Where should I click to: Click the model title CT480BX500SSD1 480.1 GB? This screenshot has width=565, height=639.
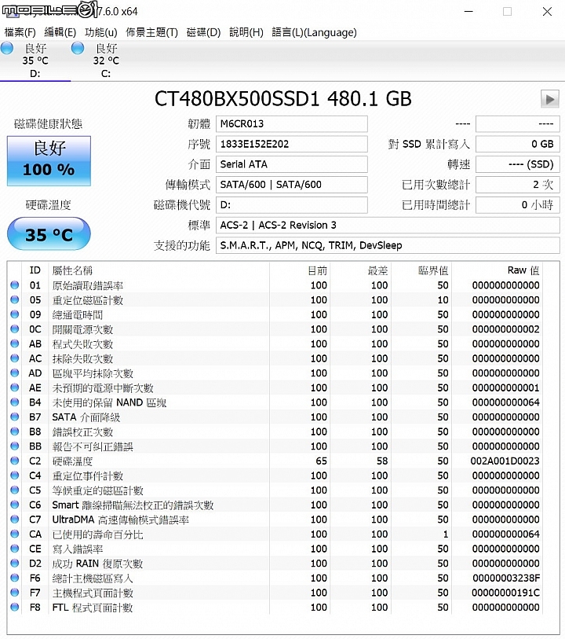pyautogui.click(x=283, y=99)
